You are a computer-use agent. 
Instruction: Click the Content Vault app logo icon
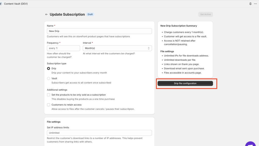1,4
